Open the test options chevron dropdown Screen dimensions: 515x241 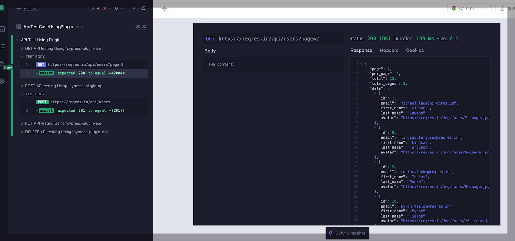[x=134, y=8]
